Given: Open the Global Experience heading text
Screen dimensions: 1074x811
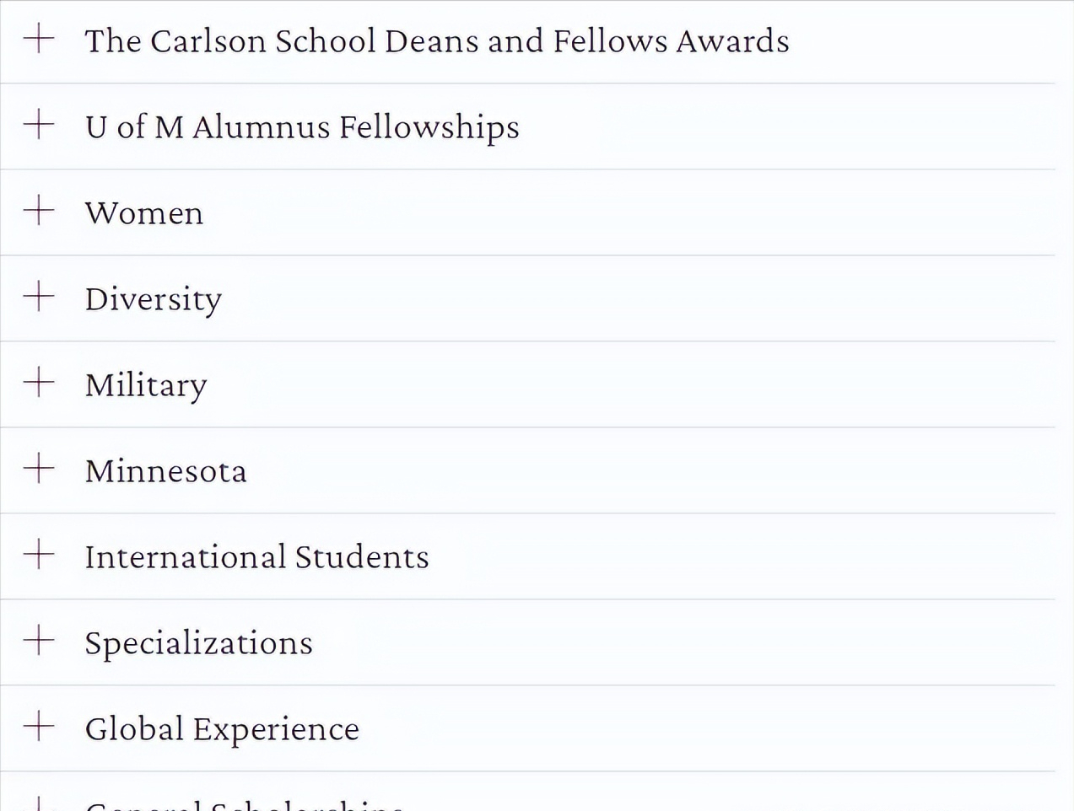Looking at the screenshot, I should click(x=221, y=729).
